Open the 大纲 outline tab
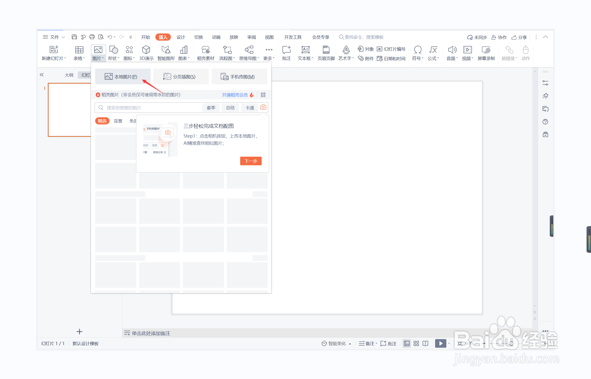591x379 pixels. [x=69, y=75]
